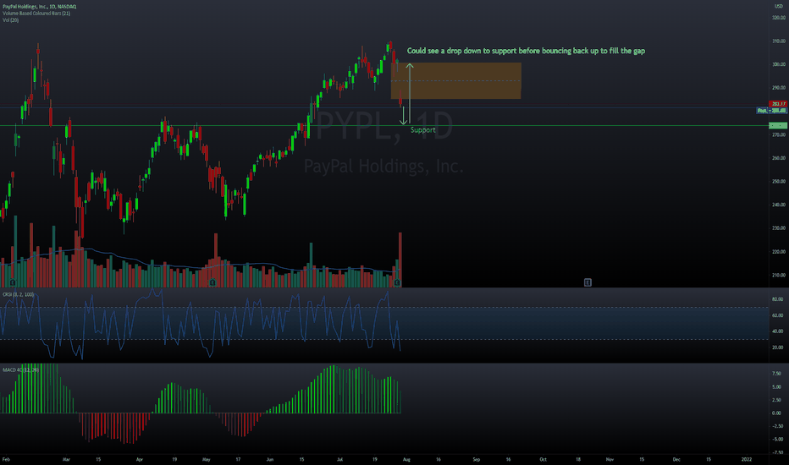Select the MACD 4C indicator legend
The width and height of the screenshot is (789, 465).
point(20,370)
